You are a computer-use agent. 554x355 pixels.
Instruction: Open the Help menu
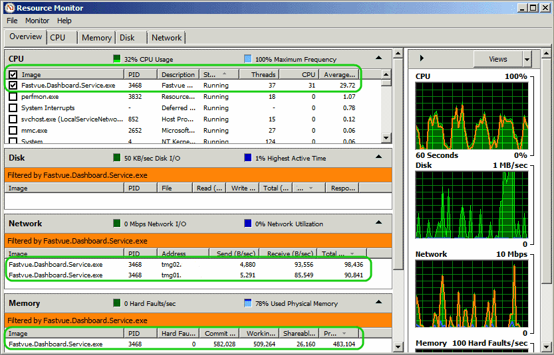(65, 21)
